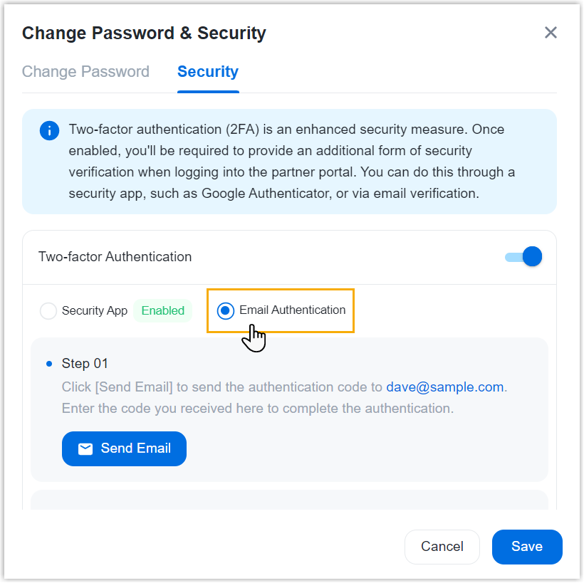
Task: Disable the Two-factor Authentication switch
Action: [x=523, y=257]
